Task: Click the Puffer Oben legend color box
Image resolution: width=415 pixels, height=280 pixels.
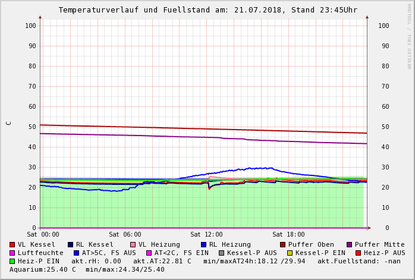Action: [282, 244]
